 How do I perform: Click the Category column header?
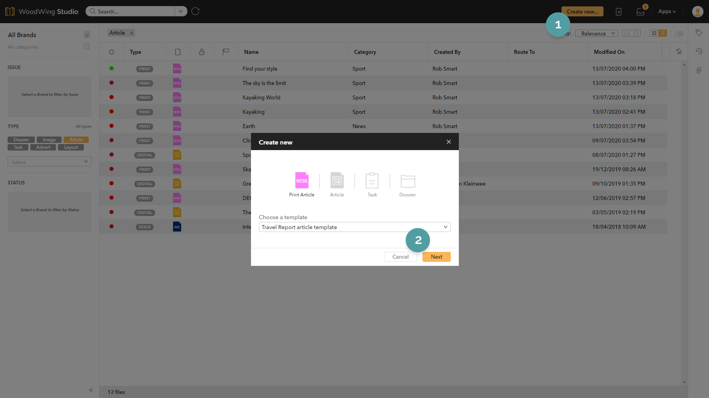(365, 52)
